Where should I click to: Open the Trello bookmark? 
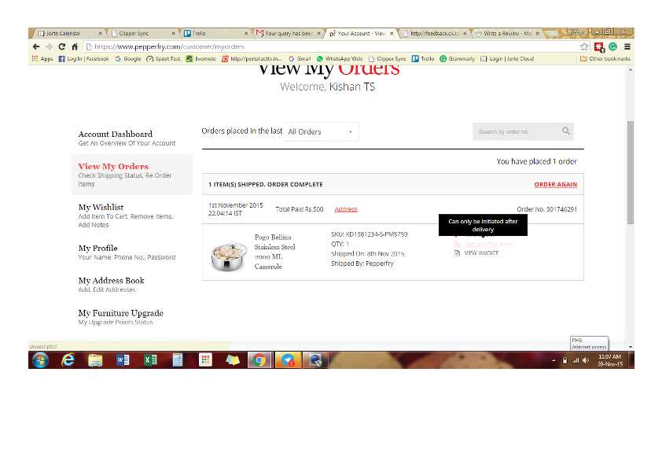click(423, 59)
